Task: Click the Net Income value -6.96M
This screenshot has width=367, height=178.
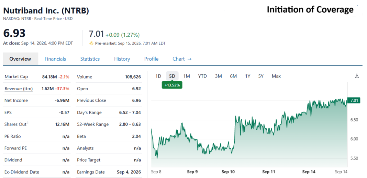Action: click(x=62, y=101)
